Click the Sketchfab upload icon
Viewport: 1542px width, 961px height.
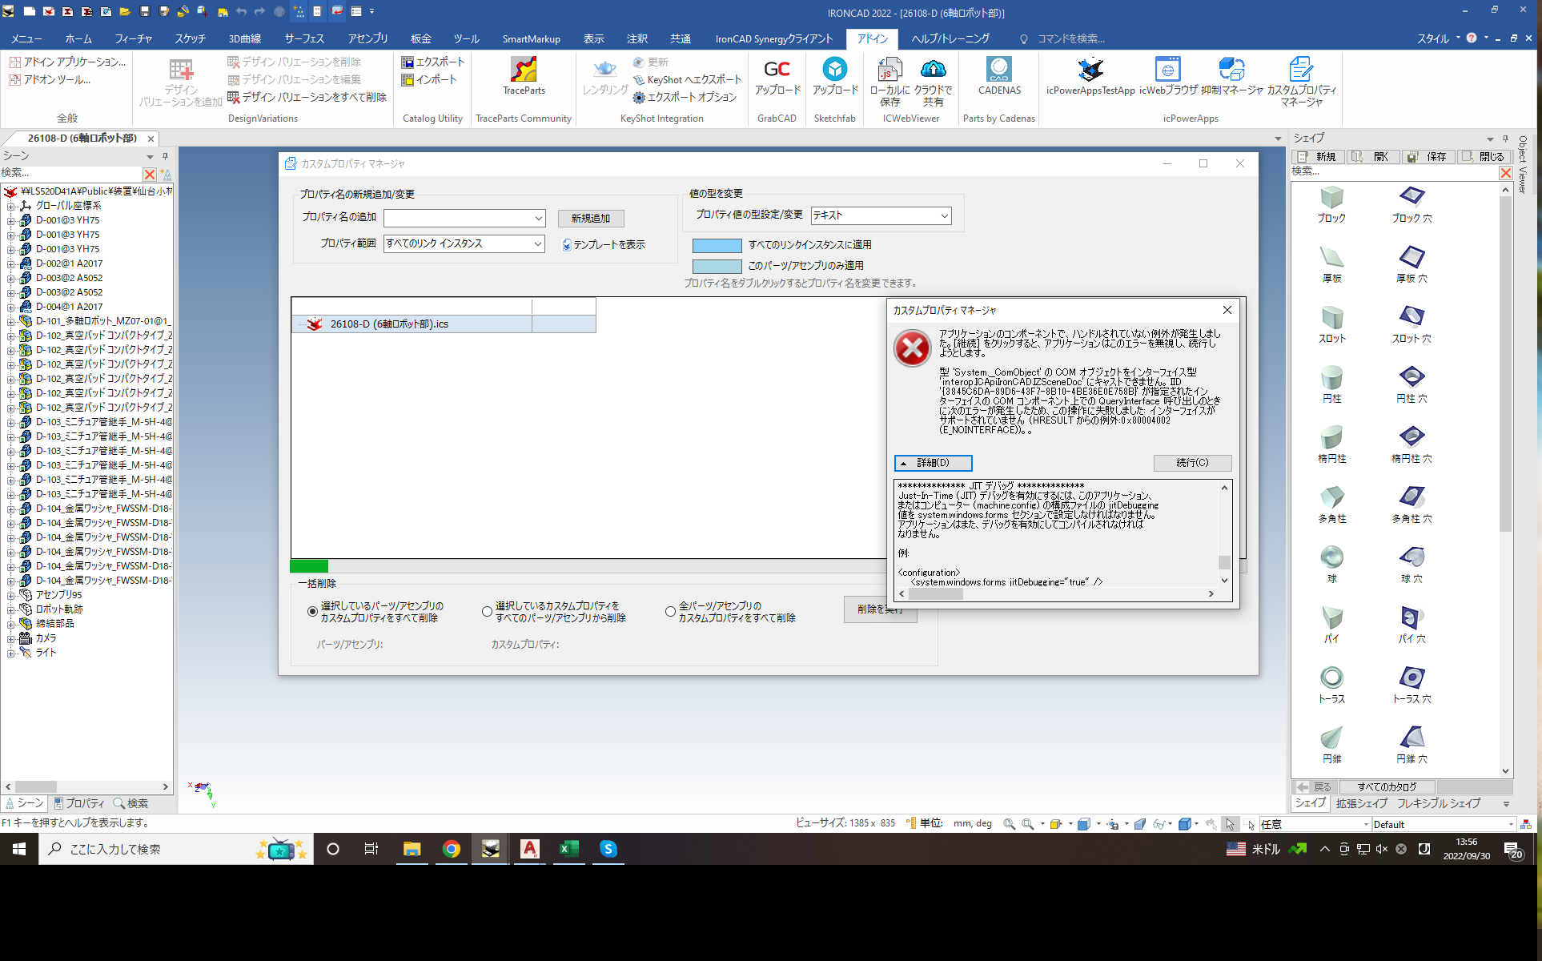(x=834, y=70)
